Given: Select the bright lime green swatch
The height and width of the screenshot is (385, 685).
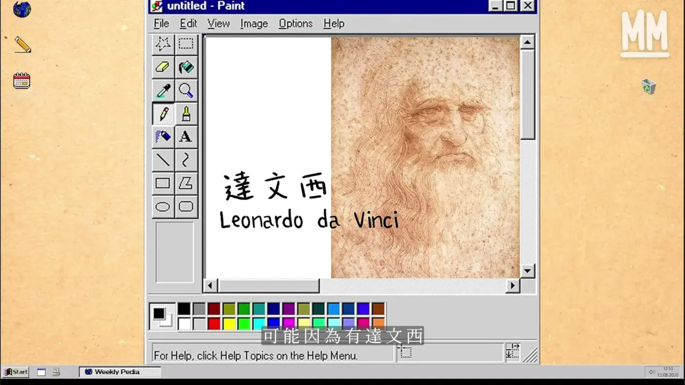Looking at the screenshot, I should point(244,323).
